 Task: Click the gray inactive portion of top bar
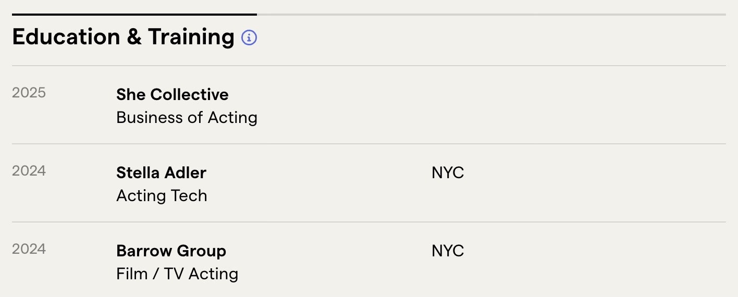click(490, 15)
